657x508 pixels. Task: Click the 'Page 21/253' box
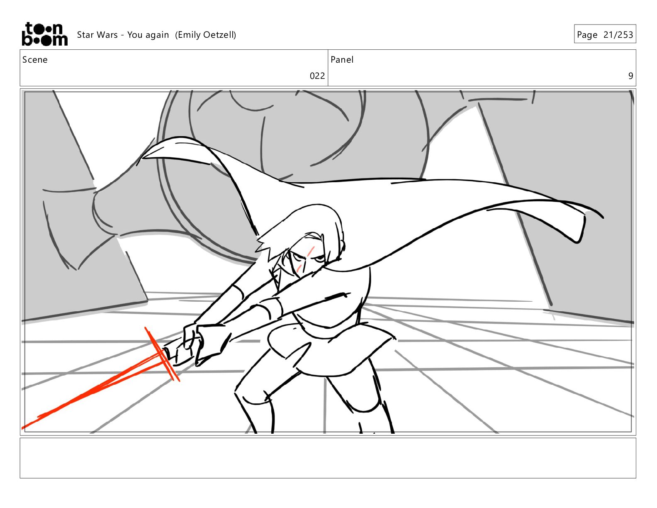point(605,34)
